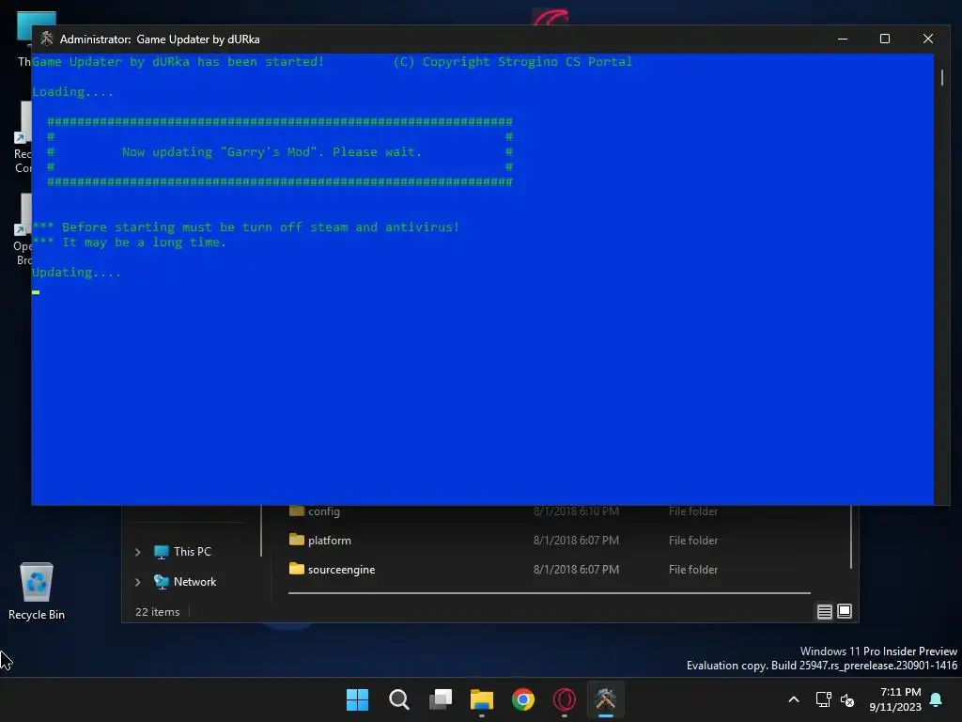Expand Network in the Explorer tree
The width and height of the screenshot is (962, 722).
pos(138,582)
